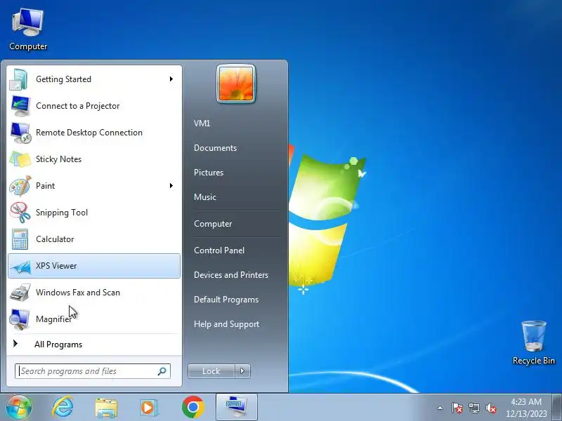Click the Lock button

click(x=211, y=371)
